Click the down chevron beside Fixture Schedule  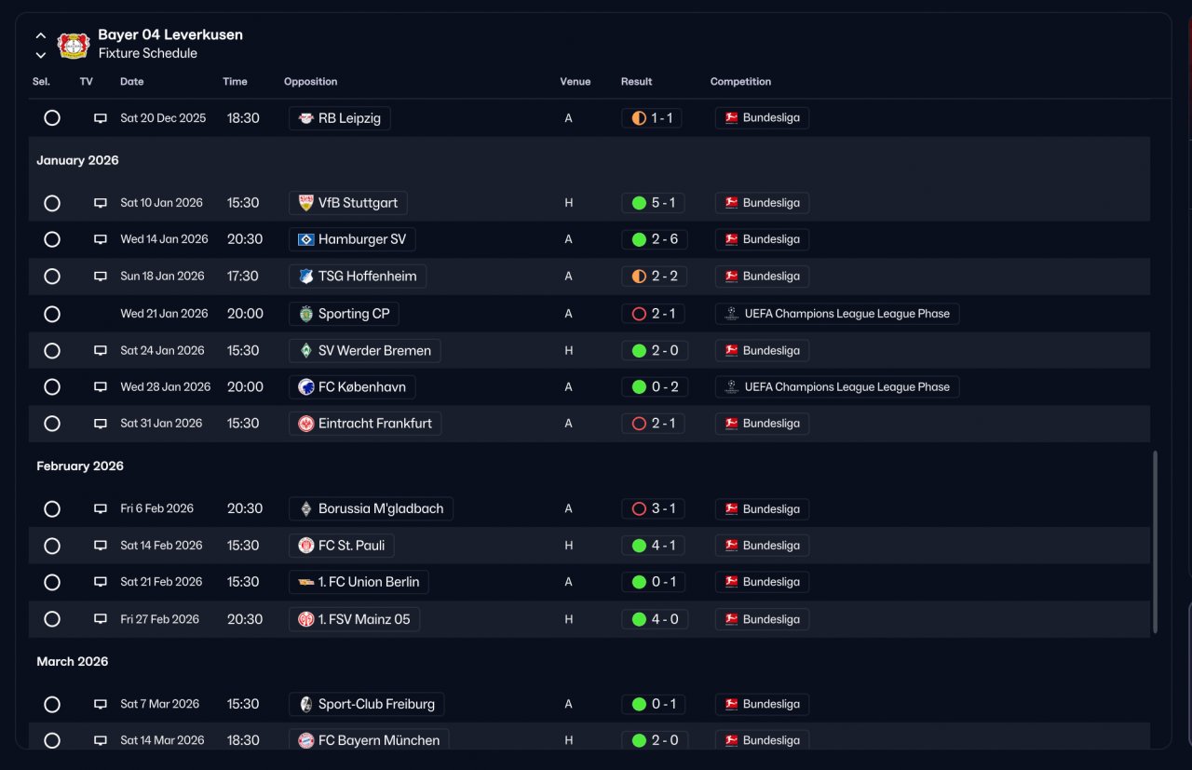pos(41,55)
